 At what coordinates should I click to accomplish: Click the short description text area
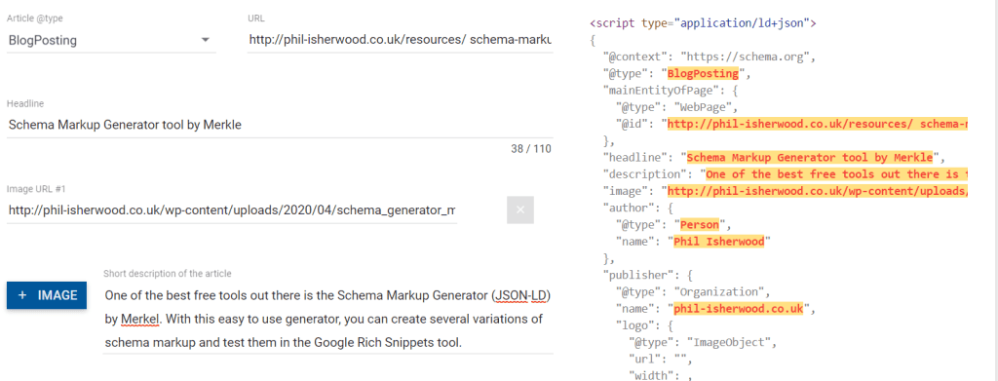pyautogui.click(x=327, y=320)
